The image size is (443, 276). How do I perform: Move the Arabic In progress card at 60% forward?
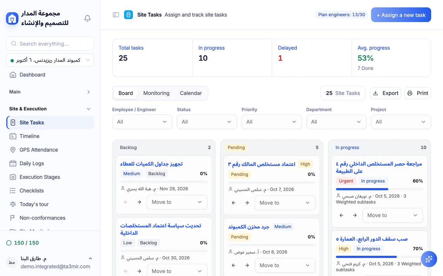355,215
